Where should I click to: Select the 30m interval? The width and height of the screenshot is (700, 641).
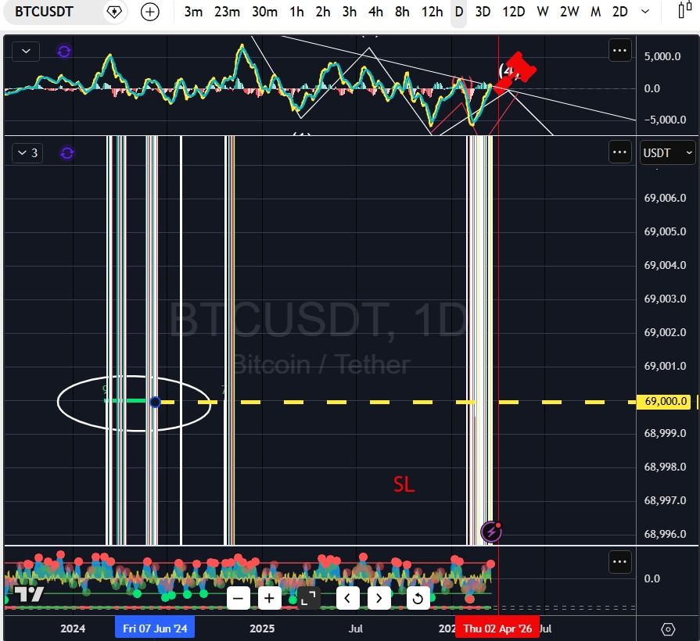264,12
